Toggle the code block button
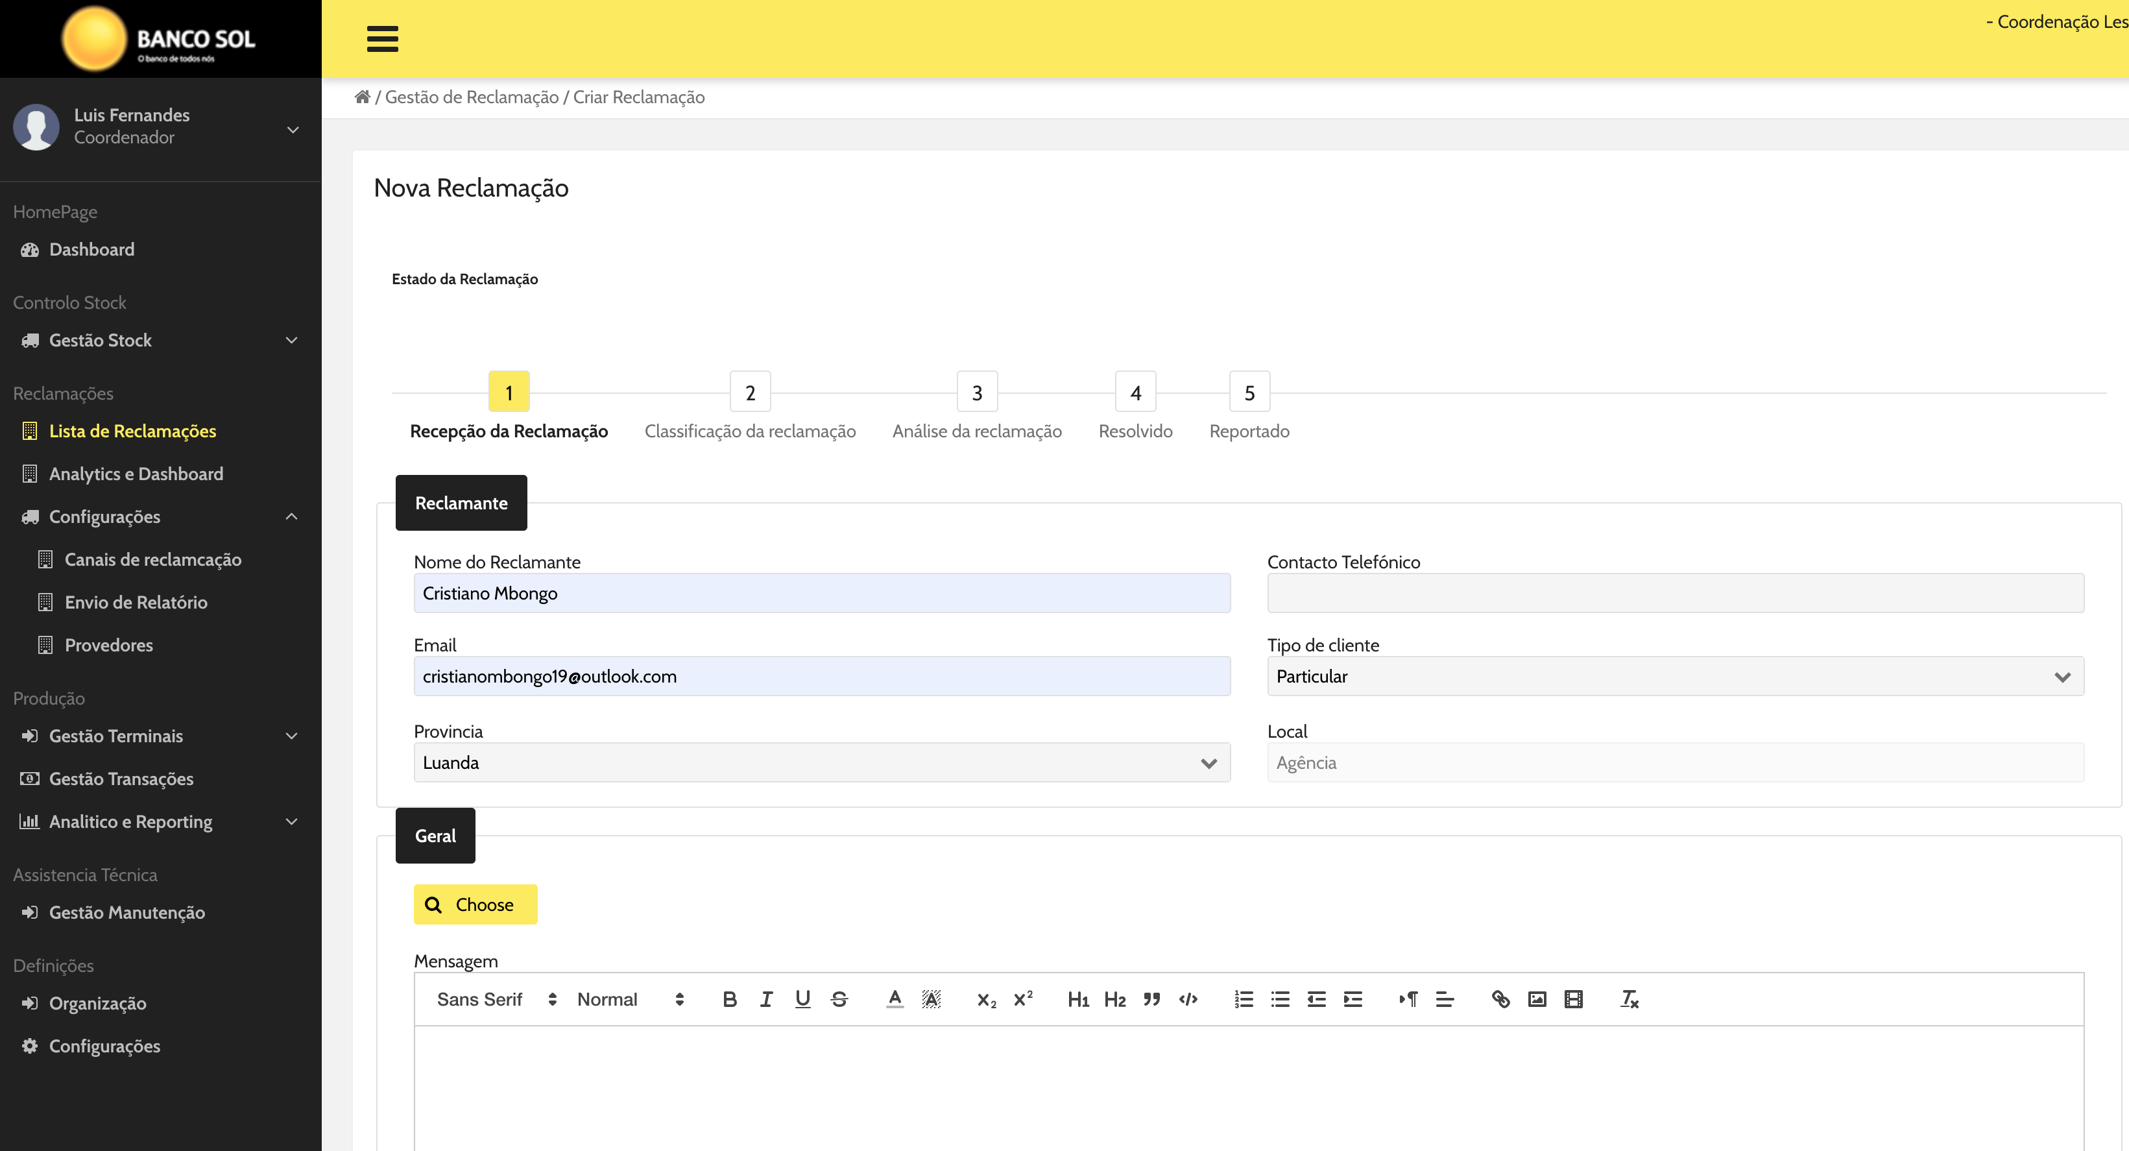This screenshot has height=1151, width=2129. click(1188, 999)
